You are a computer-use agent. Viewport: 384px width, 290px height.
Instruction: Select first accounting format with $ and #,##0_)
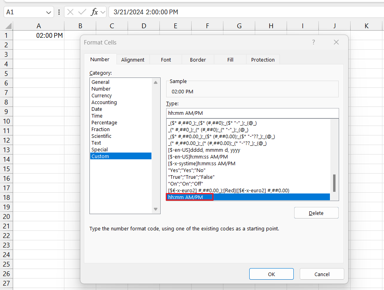(x=248, y=123)
